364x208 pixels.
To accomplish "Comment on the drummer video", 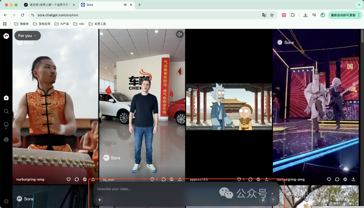I will point(77,179).
